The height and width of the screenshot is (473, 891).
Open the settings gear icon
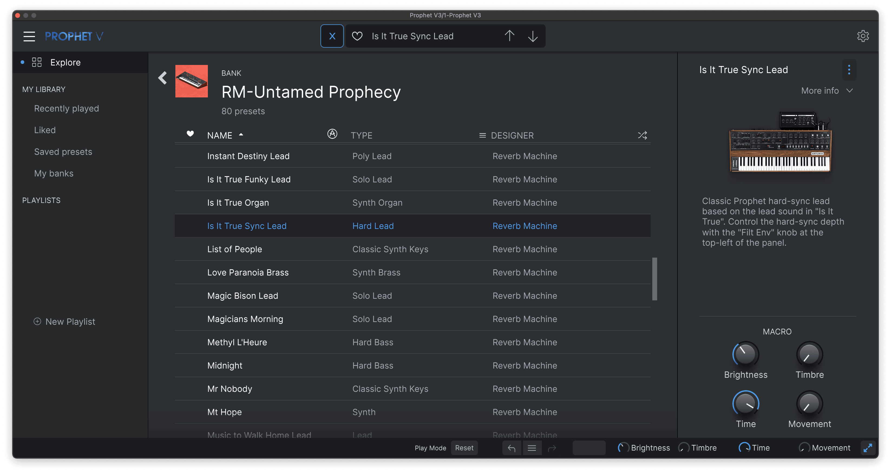[863, 36]
